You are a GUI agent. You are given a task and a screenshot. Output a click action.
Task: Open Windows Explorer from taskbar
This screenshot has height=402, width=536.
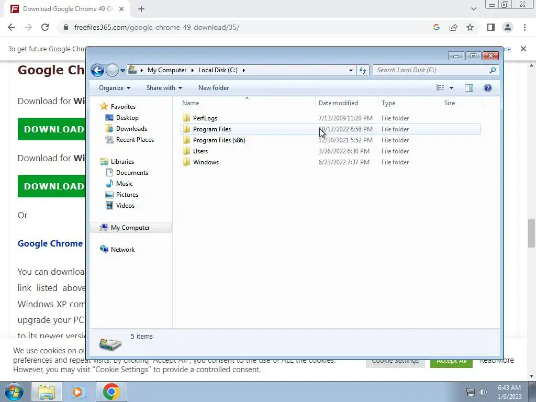click(47, 392)
